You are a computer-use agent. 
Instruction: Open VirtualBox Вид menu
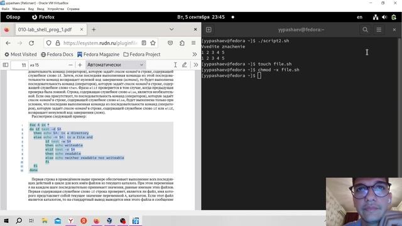click(x=31, y=9)
